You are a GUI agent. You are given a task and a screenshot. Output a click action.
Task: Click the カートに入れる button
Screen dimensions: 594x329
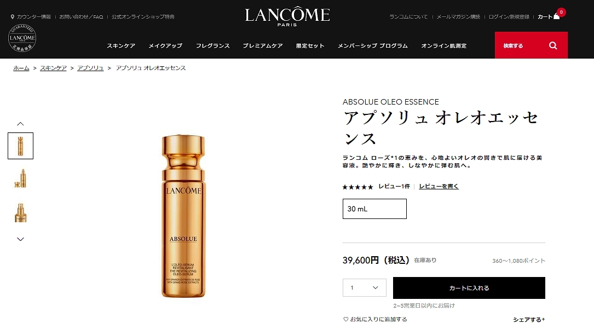point(469,288)
